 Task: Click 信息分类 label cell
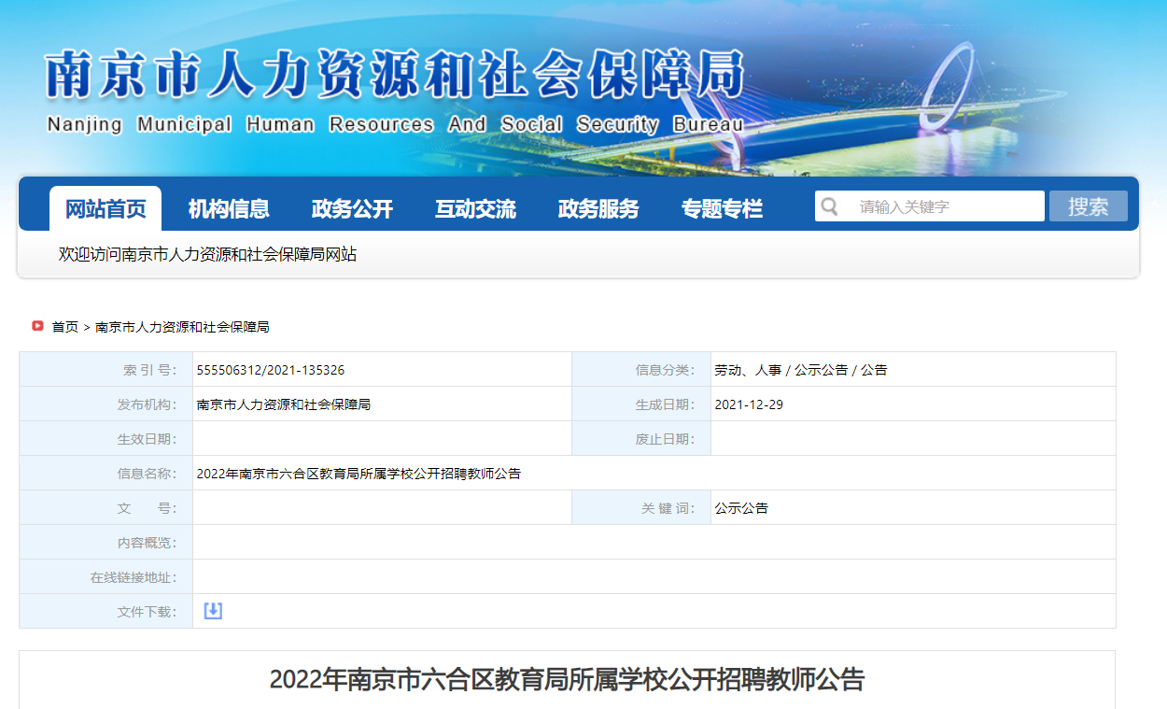click(641, 370)
